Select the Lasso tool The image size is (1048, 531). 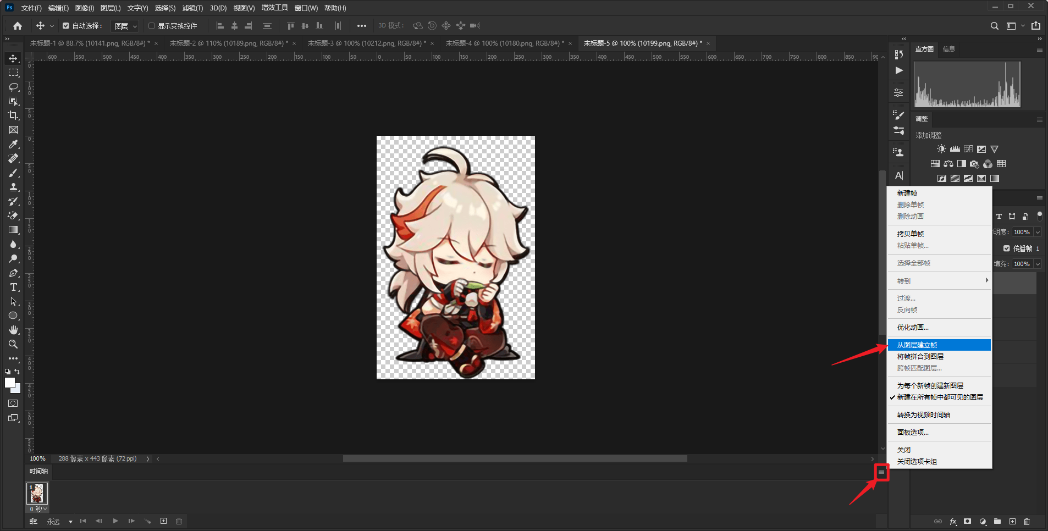coord(13,87)
